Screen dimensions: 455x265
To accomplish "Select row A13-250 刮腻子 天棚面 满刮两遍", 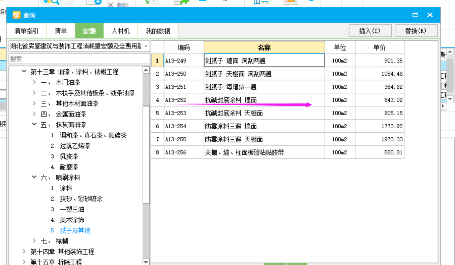I will pos(277,74).
